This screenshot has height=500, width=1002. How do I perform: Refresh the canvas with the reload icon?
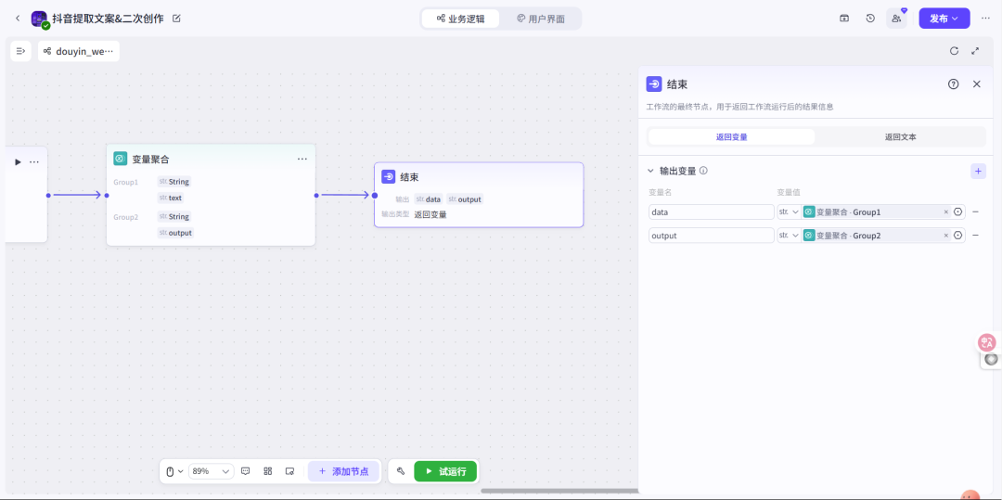(x=954, y=51)
